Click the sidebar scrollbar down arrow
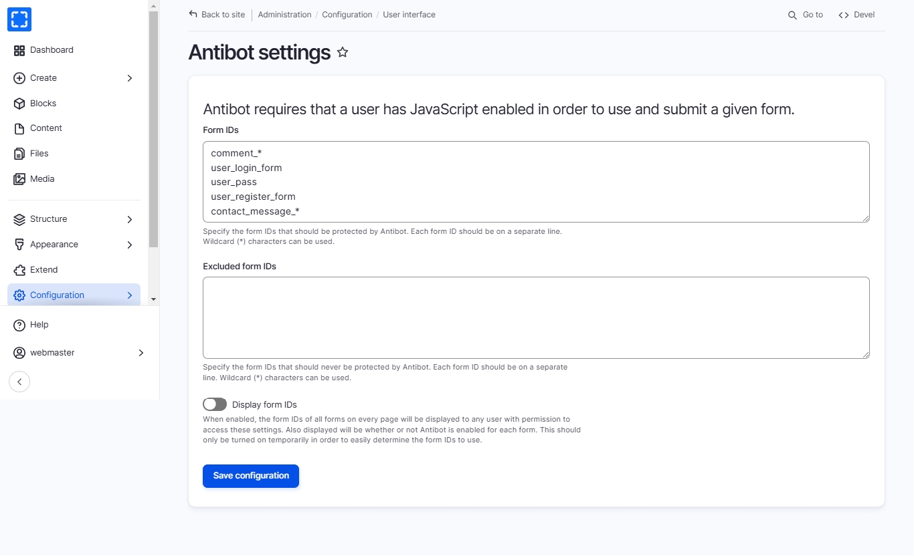 click(153, 299)
